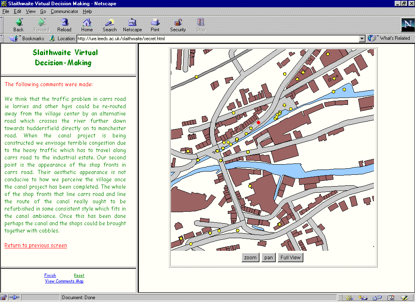The image size is (415, 302).
Task: Click the pan button below the map
Action: coord(268,258)
